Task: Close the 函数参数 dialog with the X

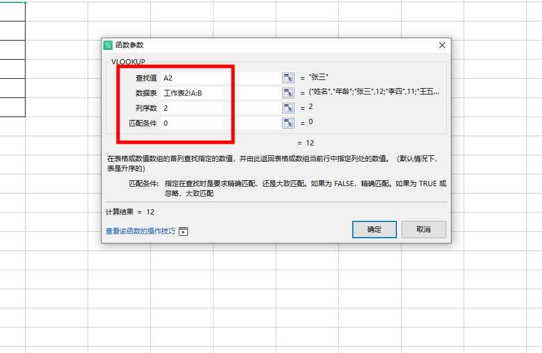Action: click(442, 45)
